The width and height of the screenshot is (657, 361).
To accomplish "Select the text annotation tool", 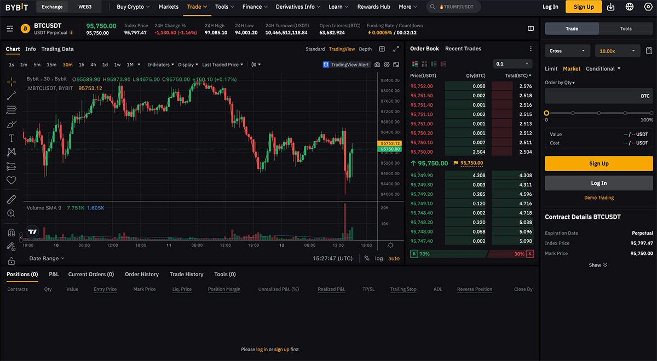I will pyautogui.click(x=11, y=138).
